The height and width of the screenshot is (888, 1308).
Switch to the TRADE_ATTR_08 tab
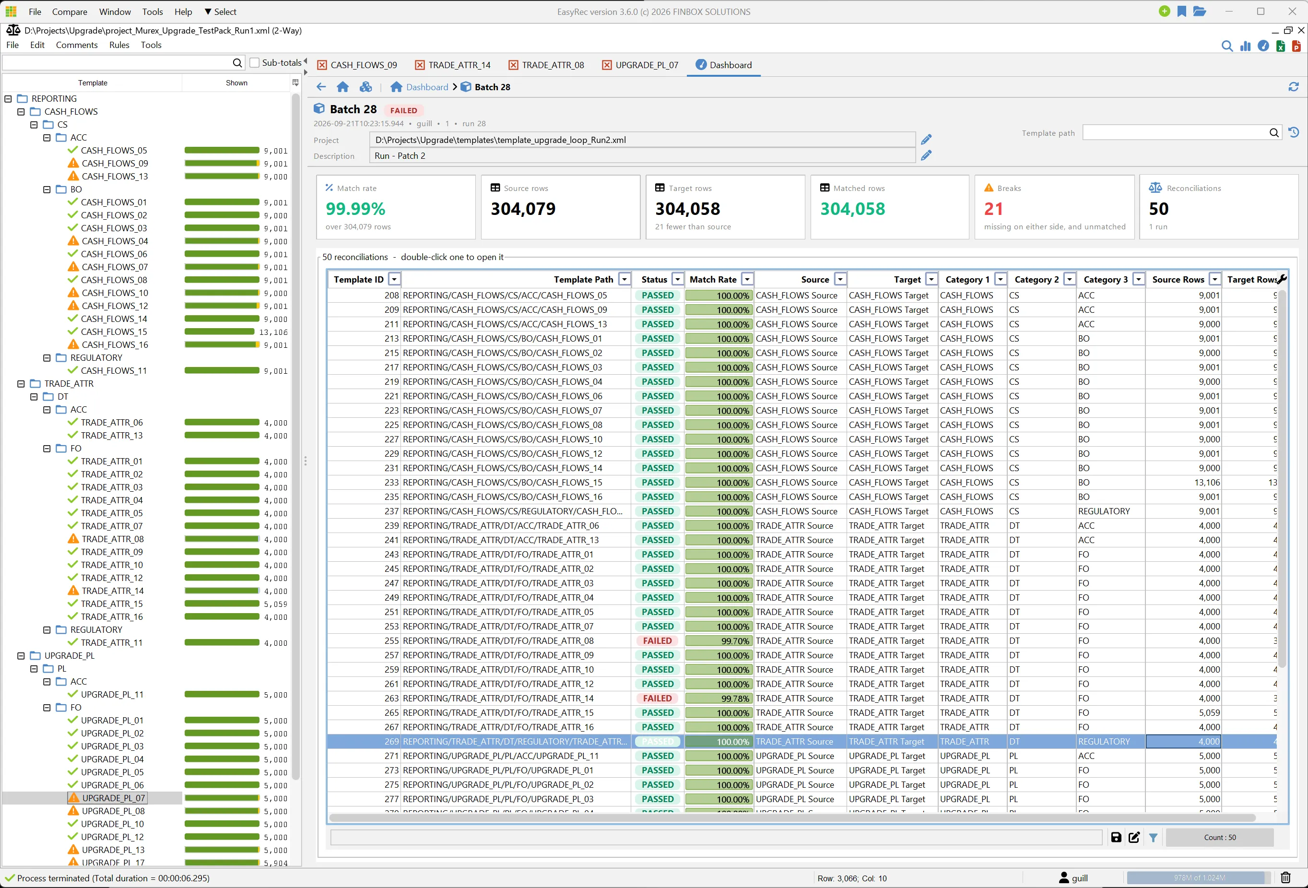546,65
